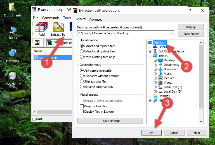Open File menu in WinRAR window
The width and height of the screenshot is (215, 145).
tap(36, 18)
